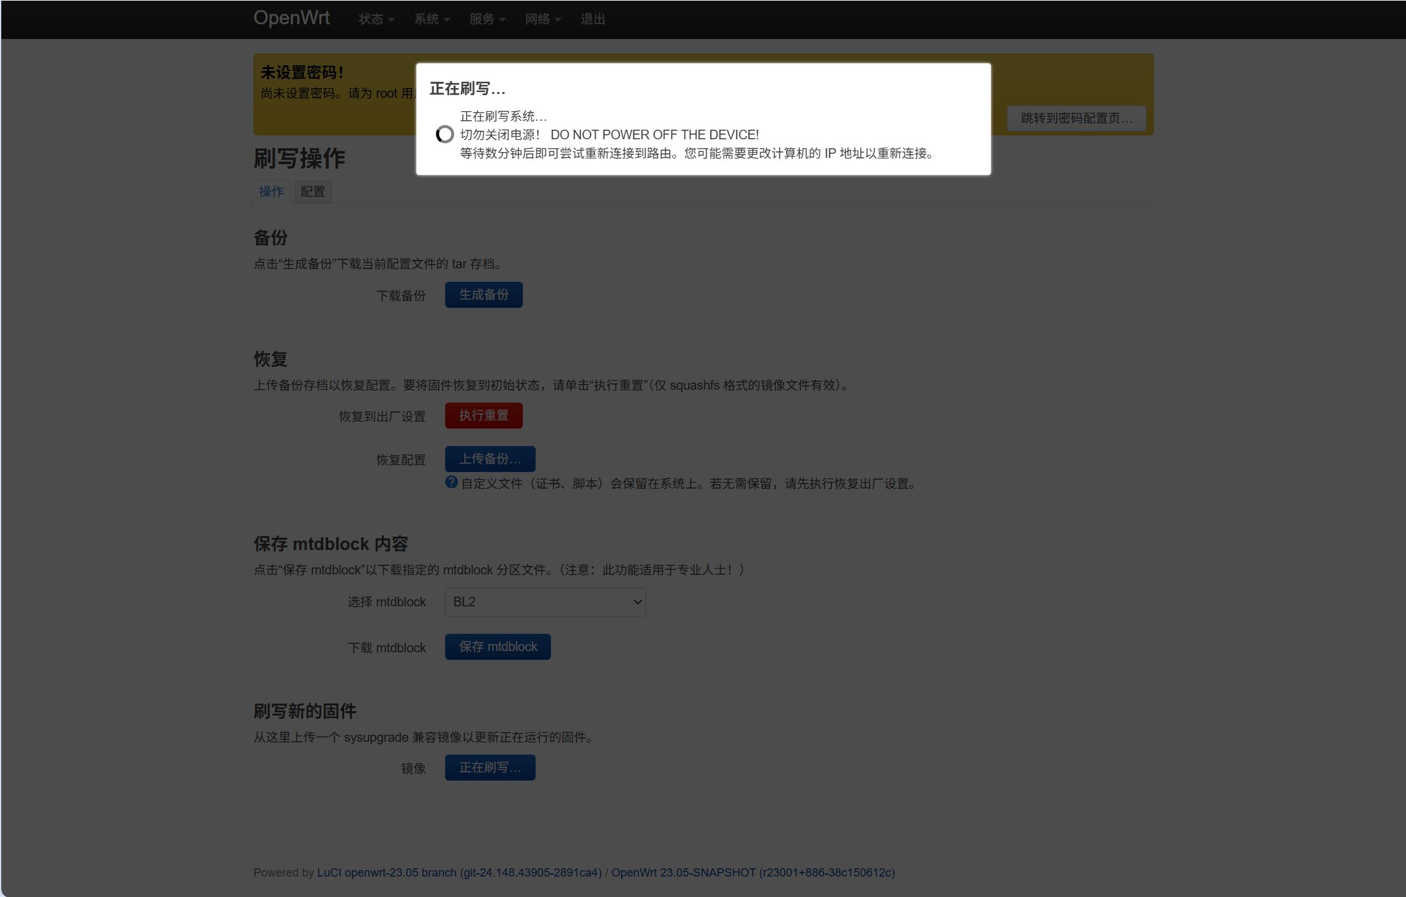
Task: Click the DO NOT POWER OFF warning text
Action: click(654, 135)
